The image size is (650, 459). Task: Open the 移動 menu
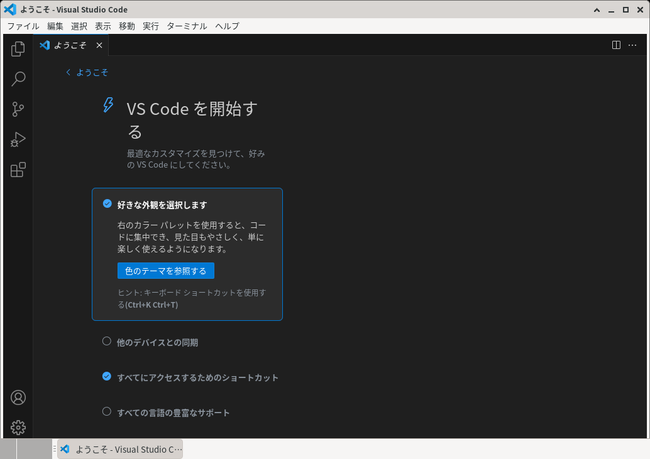pyautogui.click(x=127, y=26)
